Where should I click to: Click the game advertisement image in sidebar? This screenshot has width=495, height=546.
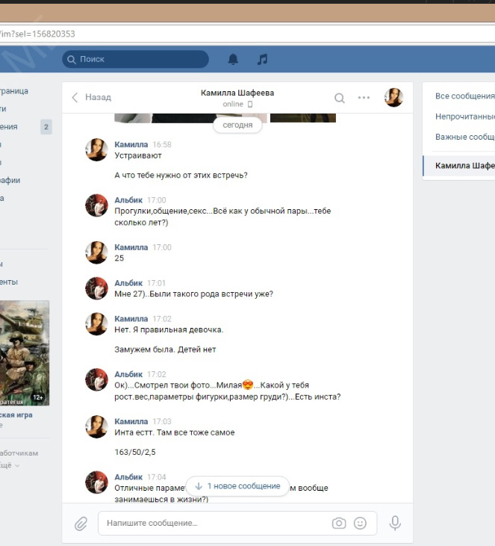click(x=25, y=352)
